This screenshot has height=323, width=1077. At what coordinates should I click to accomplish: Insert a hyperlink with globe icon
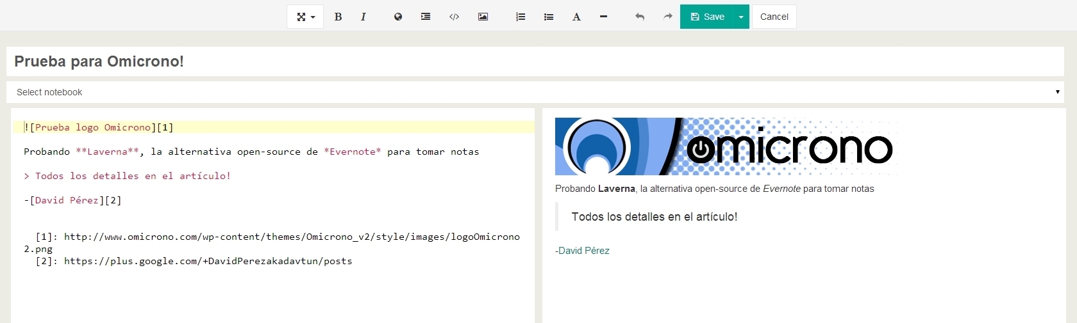(398, 17)
